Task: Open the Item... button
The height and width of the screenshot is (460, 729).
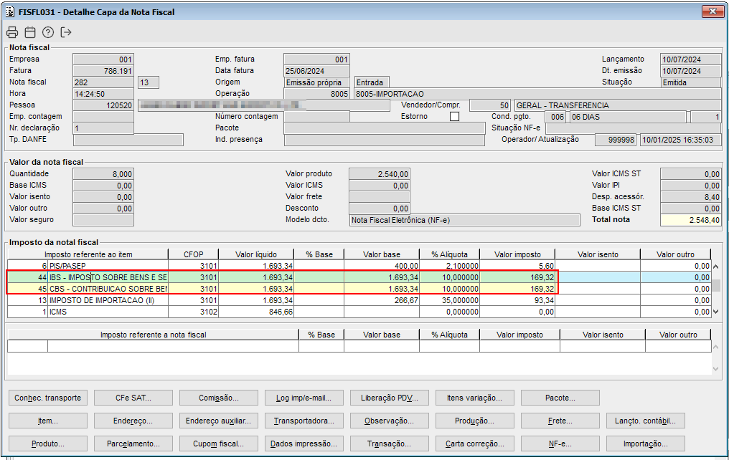Action: pyautogui.click(x=48, y=421)
